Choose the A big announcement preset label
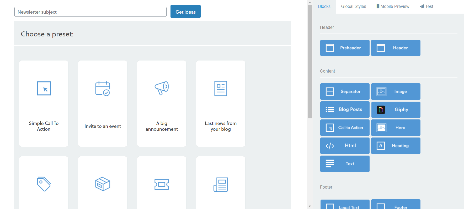 pos(162,126)
